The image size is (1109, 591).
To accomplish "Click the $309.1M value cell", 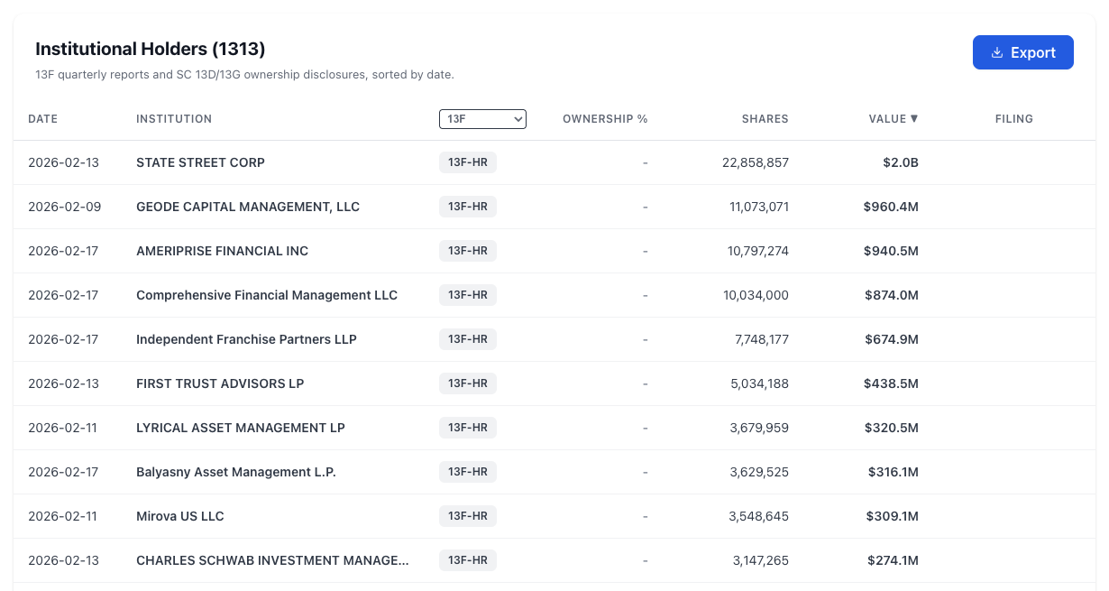I will (x=892, y=516).
